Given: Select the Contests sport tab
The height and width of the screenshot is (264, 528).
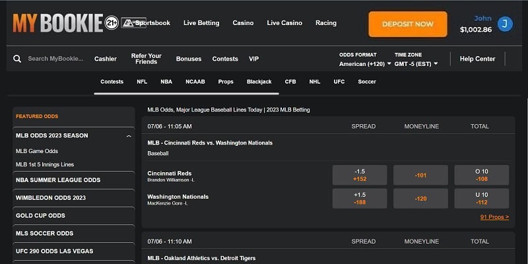Looking at the screenshot, I should click(112, 81).
